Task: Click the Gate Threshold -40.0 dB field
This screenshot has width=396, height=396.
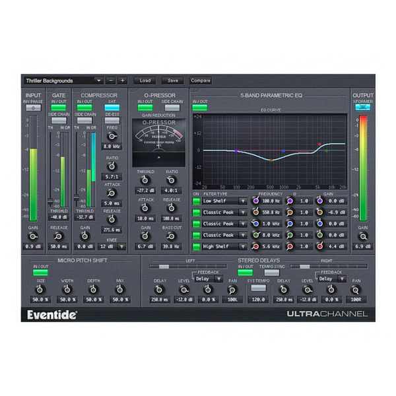Action: 59,217
